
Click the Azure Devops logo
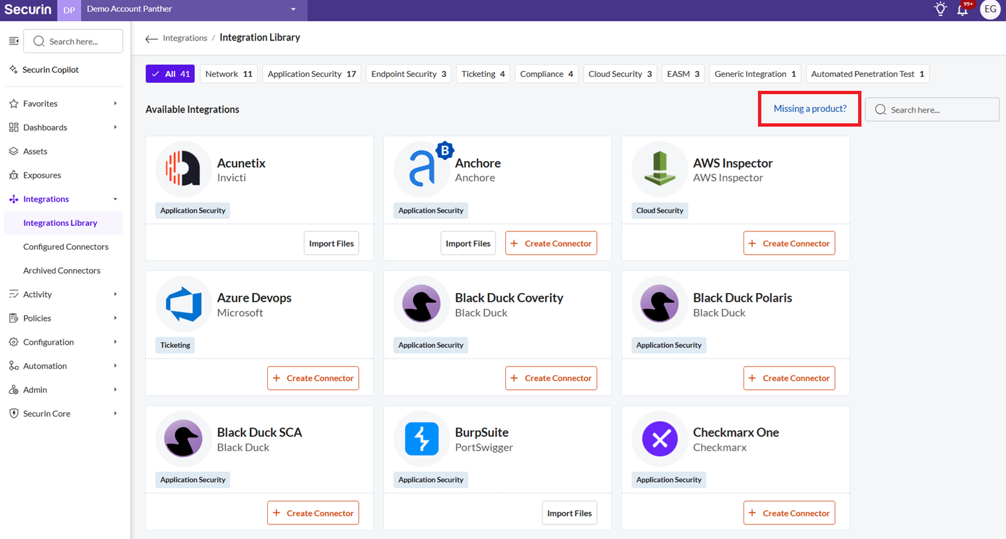(x=183, y=304)
